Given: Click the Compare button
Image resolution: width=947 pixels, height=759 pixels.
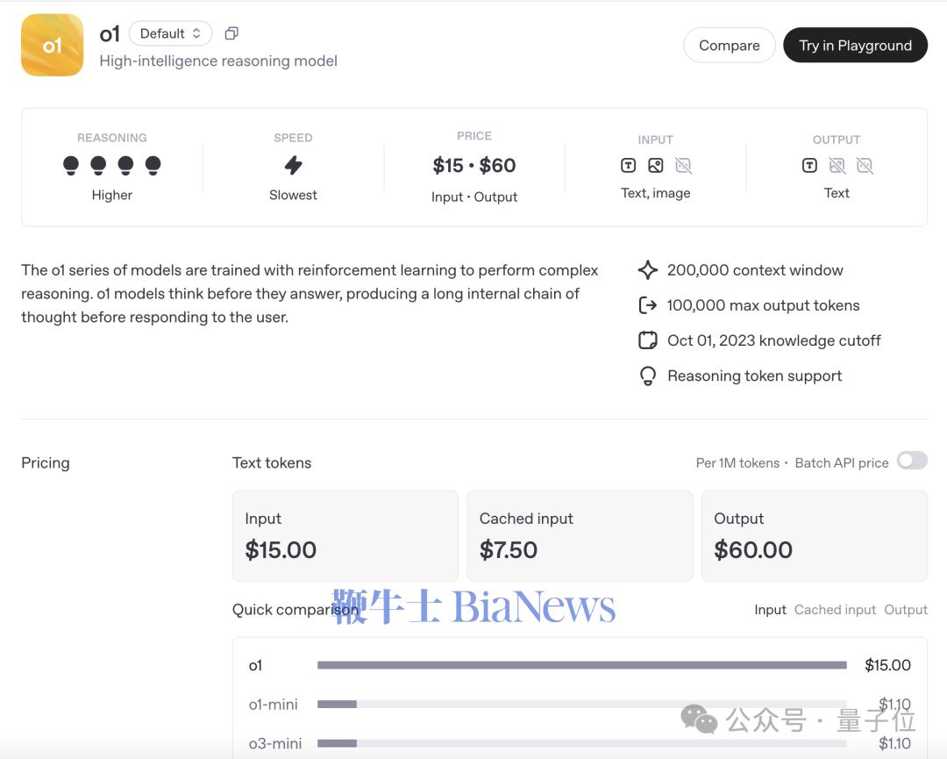Looking at the screenshot, I should pos(729,46).
